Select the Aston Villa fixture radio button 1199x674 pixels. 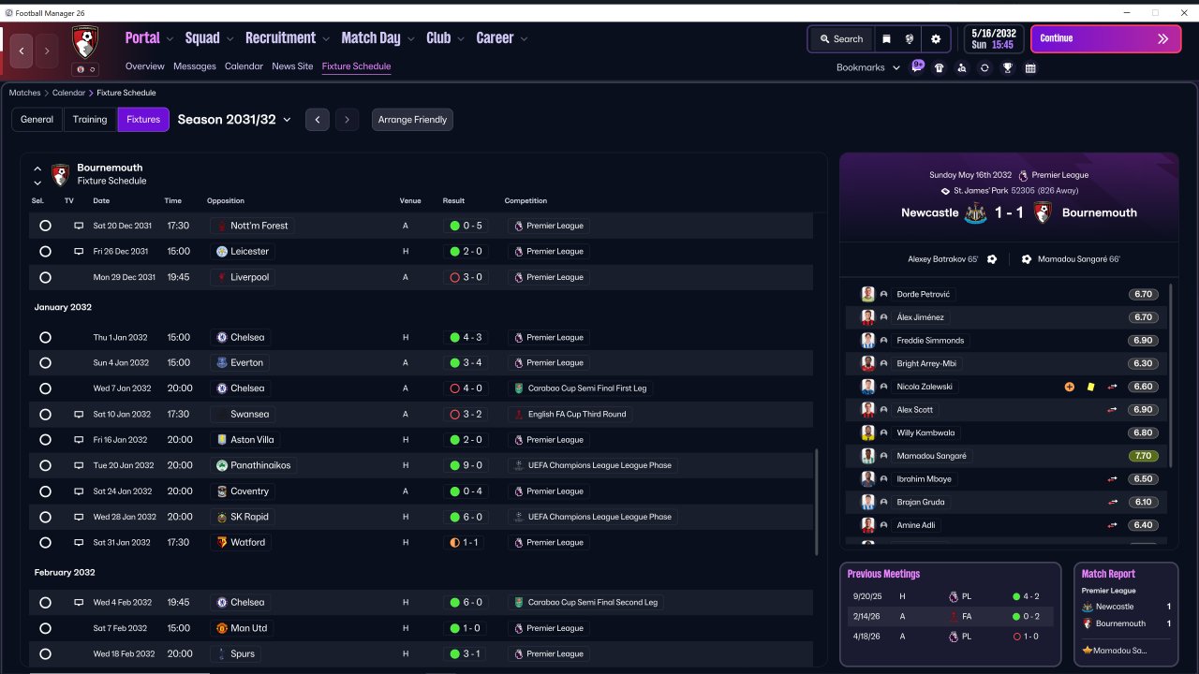[x=45, y=440]
